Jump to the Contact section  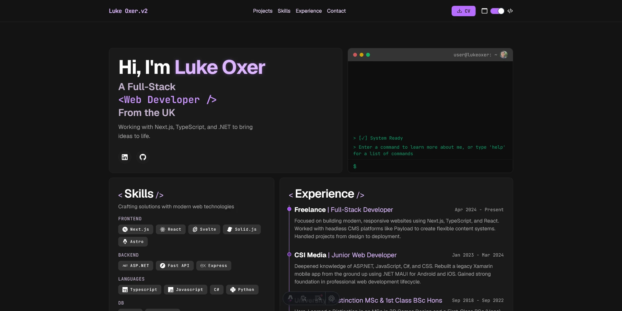(x=336, y=11)
